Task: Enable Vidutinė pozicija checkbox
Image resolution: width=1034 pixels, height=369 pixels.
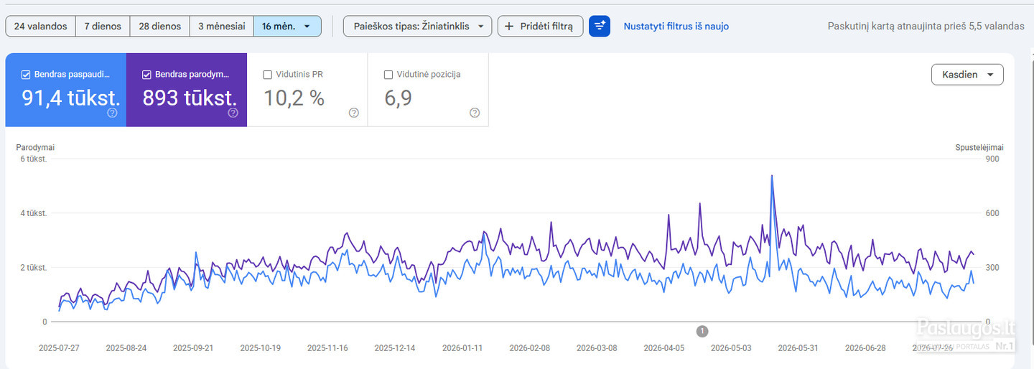Action: [388, 74]
